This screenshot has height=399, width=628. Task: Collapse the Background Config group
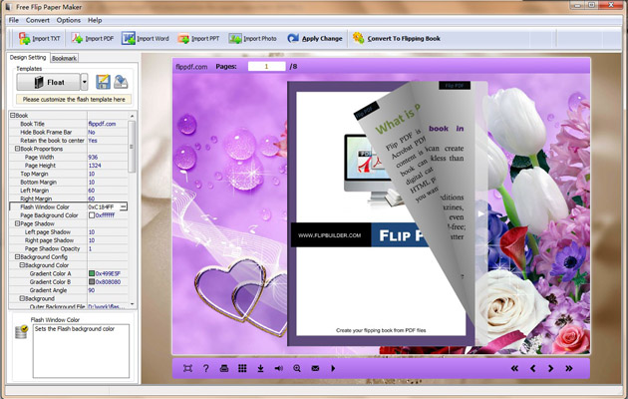(17, 256)
